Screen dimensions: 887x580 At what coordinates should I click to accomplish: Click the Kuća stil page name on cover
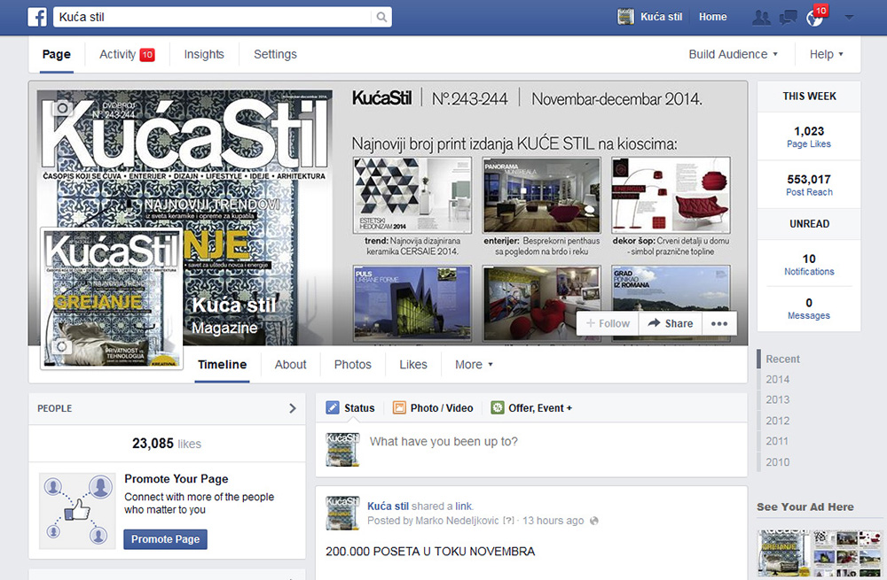point(234,305)
